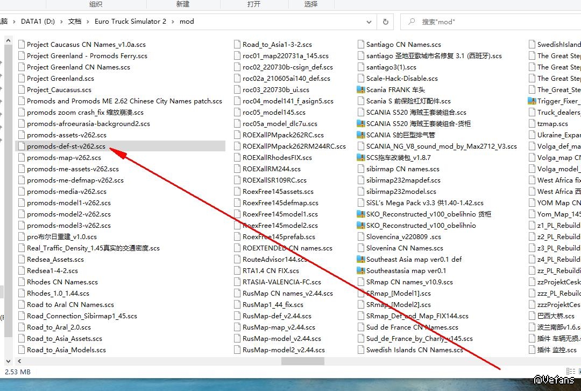Image resolution: width=581 pixels, height=391 pixels.
Task: Open the 新建 ribbon group
Action: (x=183, y=4)
